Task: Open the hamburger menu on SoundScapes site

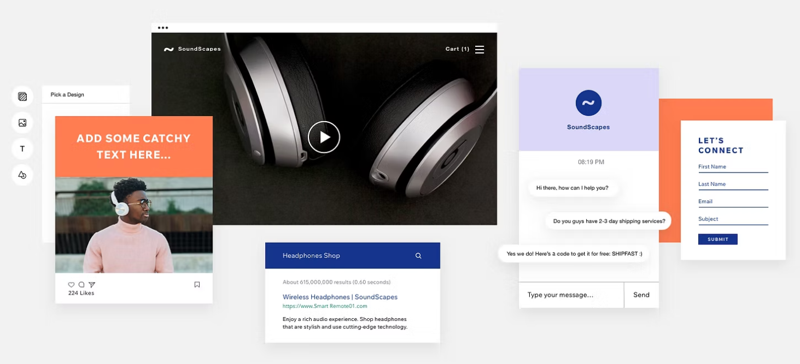Action: click(480, 49)
